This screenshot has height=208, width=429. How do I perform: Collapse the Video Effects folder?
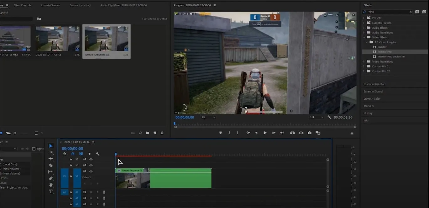(x=364, y=37)
